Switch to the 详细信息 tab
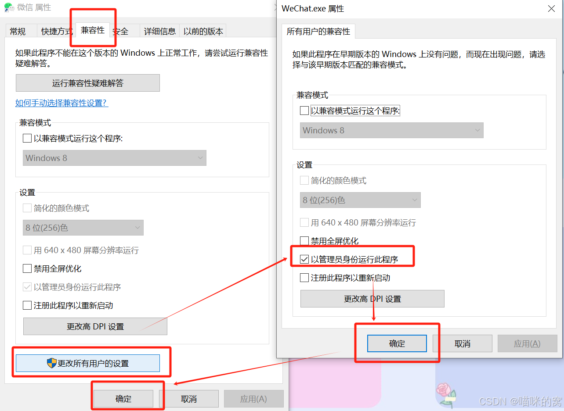This screenshot has width=564, height=411. [x=160, y=31]
